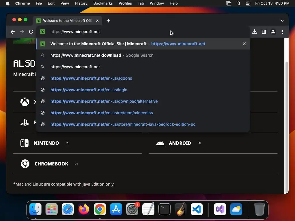The height and width of the screenshot is (221, 295).
Task: Open the Chrome app menu
Action: [x=22, y=3]
